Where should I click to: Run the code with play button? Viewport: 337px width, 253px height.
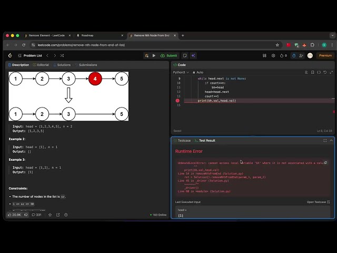[x=154, y=55]
